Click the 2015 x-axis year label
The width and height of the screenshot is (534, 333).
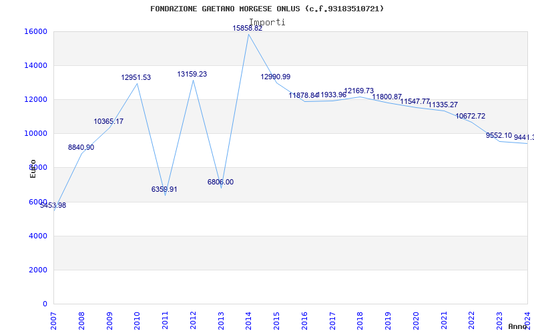tap(276, 320)
